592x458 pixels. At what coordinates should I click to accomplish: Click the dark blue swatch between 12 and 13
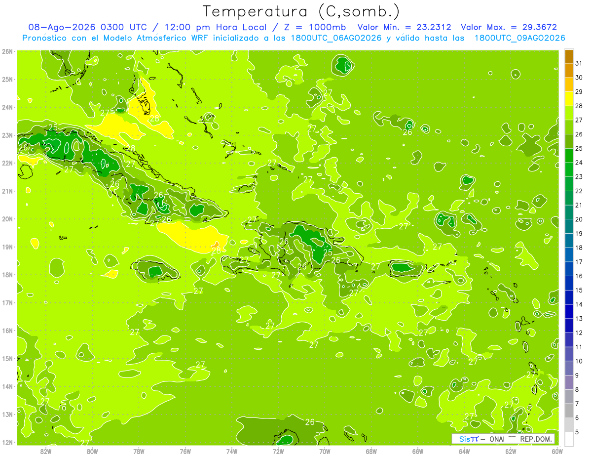point(569,326)
